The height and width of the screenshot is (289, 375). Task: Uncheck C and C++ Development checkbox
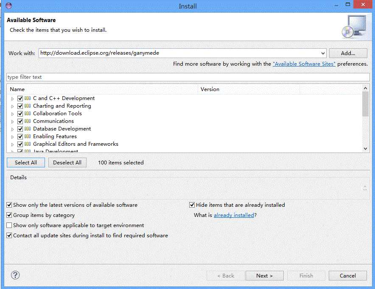pyautogui.click(x=20, y=98)
